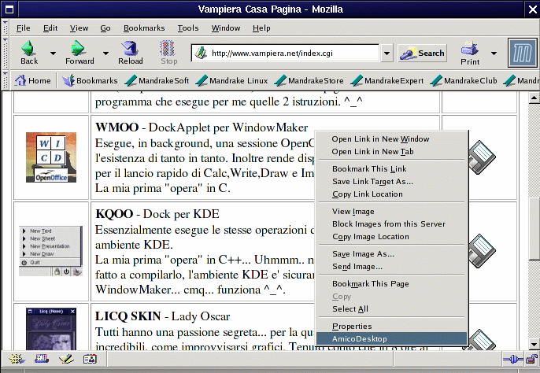
Task: Open the Mandrake Linux bookmark
Action: 231,80
